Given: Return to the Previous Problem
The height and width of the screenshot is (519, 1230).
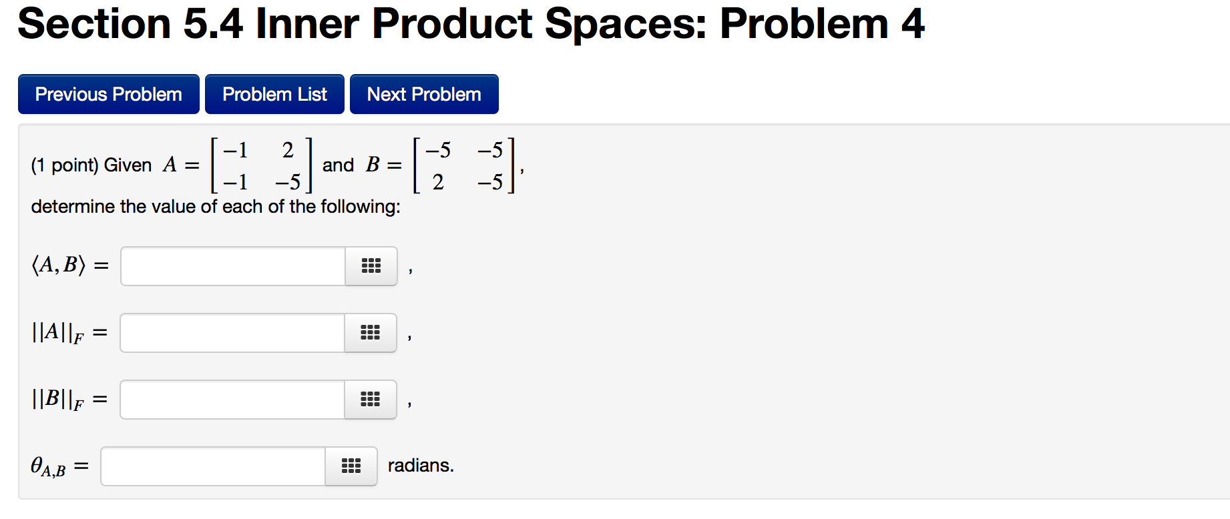Looking at the screenshot, I should click(108, 93).
